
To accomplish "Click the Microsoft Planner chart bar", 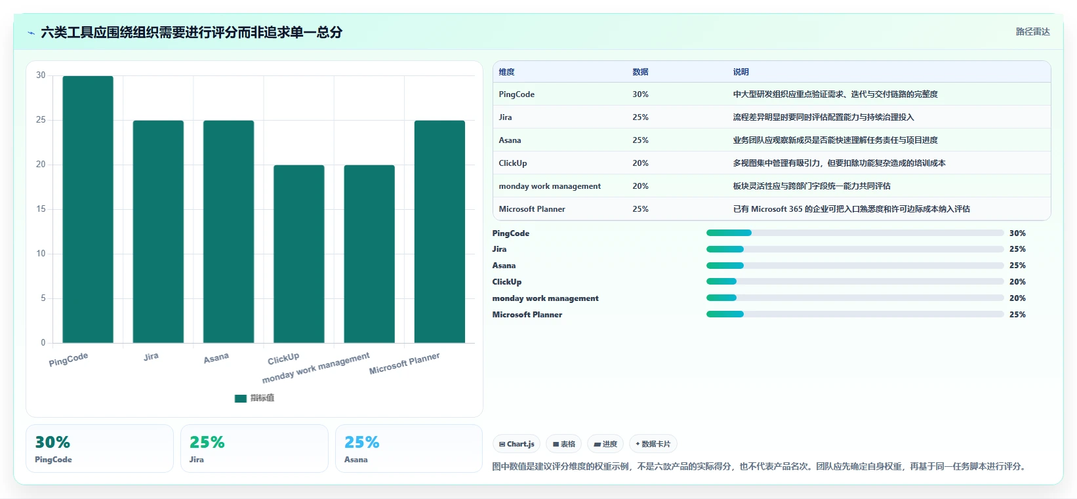I will coord(439,231).
